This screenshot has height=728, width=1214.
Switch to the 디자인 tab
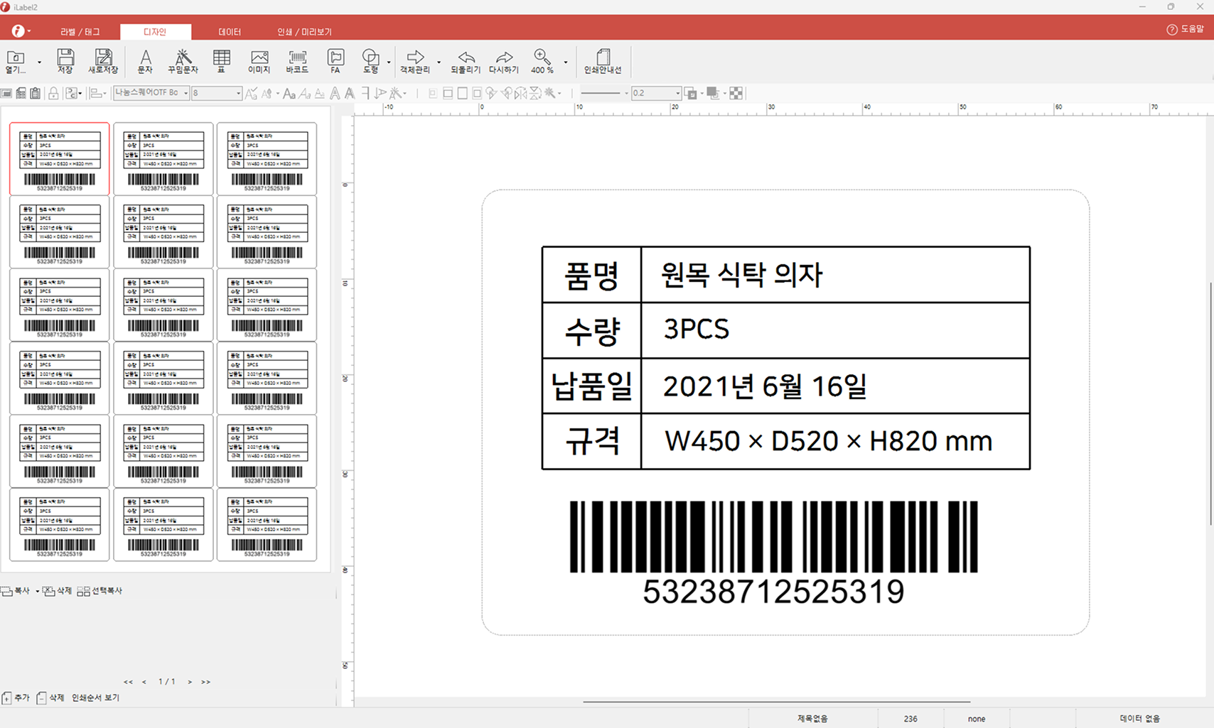155,32
